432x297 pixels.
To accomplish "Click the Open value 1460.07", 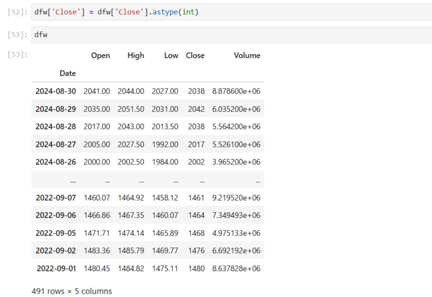I will [x=96, y=198].
